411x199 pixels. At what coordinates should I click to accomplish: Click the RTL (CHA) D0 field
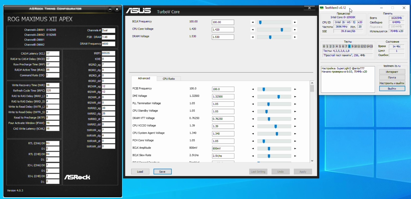pyautogui.click(x=53, y=143)
